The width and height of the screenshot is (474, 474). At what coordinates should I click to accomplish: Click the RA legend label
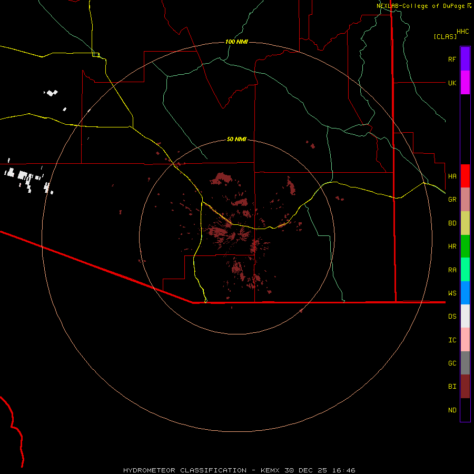[x=452, y=270]
